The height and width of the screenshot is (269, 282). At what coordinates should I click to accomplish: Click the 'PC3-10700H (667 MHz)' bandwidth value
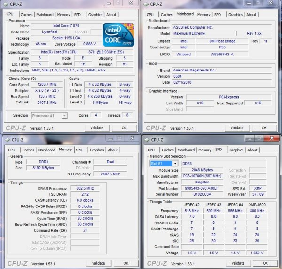click(x=202, y=176)
